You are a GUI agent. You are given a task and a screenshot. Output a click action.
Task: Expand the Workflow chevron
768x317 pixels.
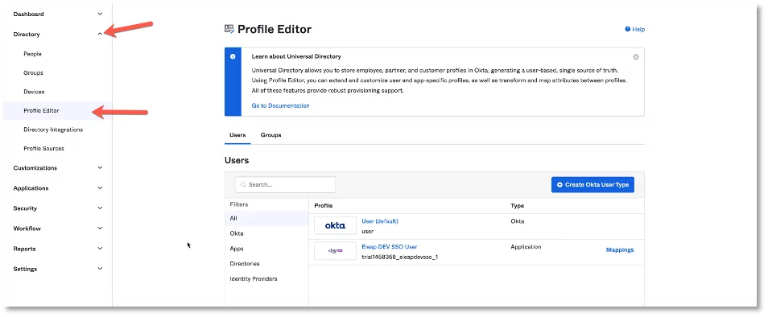[x=100, y=228]
